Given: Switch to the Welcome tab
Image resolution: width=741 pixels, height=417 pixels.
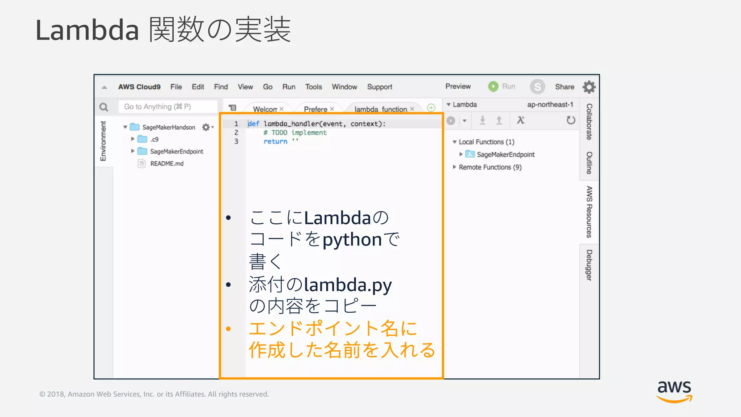Looking at the screenshot, I should tap(265, 109).
